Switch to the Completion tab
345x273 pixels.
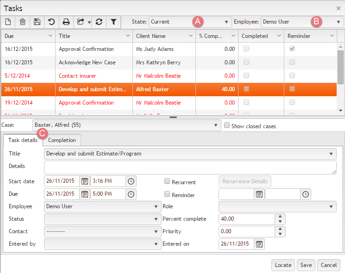[62, 140]
